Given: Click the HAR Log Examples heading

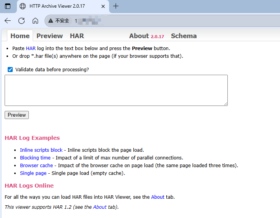Looking at the screenshot, I should [32, 138].
